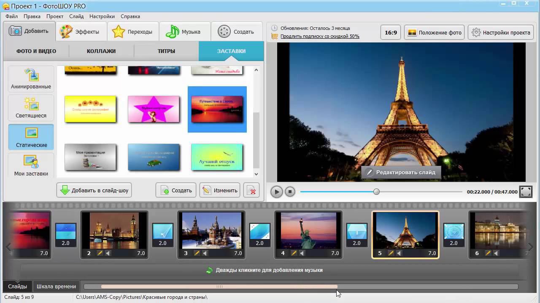Click the transition icon before slide 2
This screenshot has height=303, width=540.
(65, 235)
